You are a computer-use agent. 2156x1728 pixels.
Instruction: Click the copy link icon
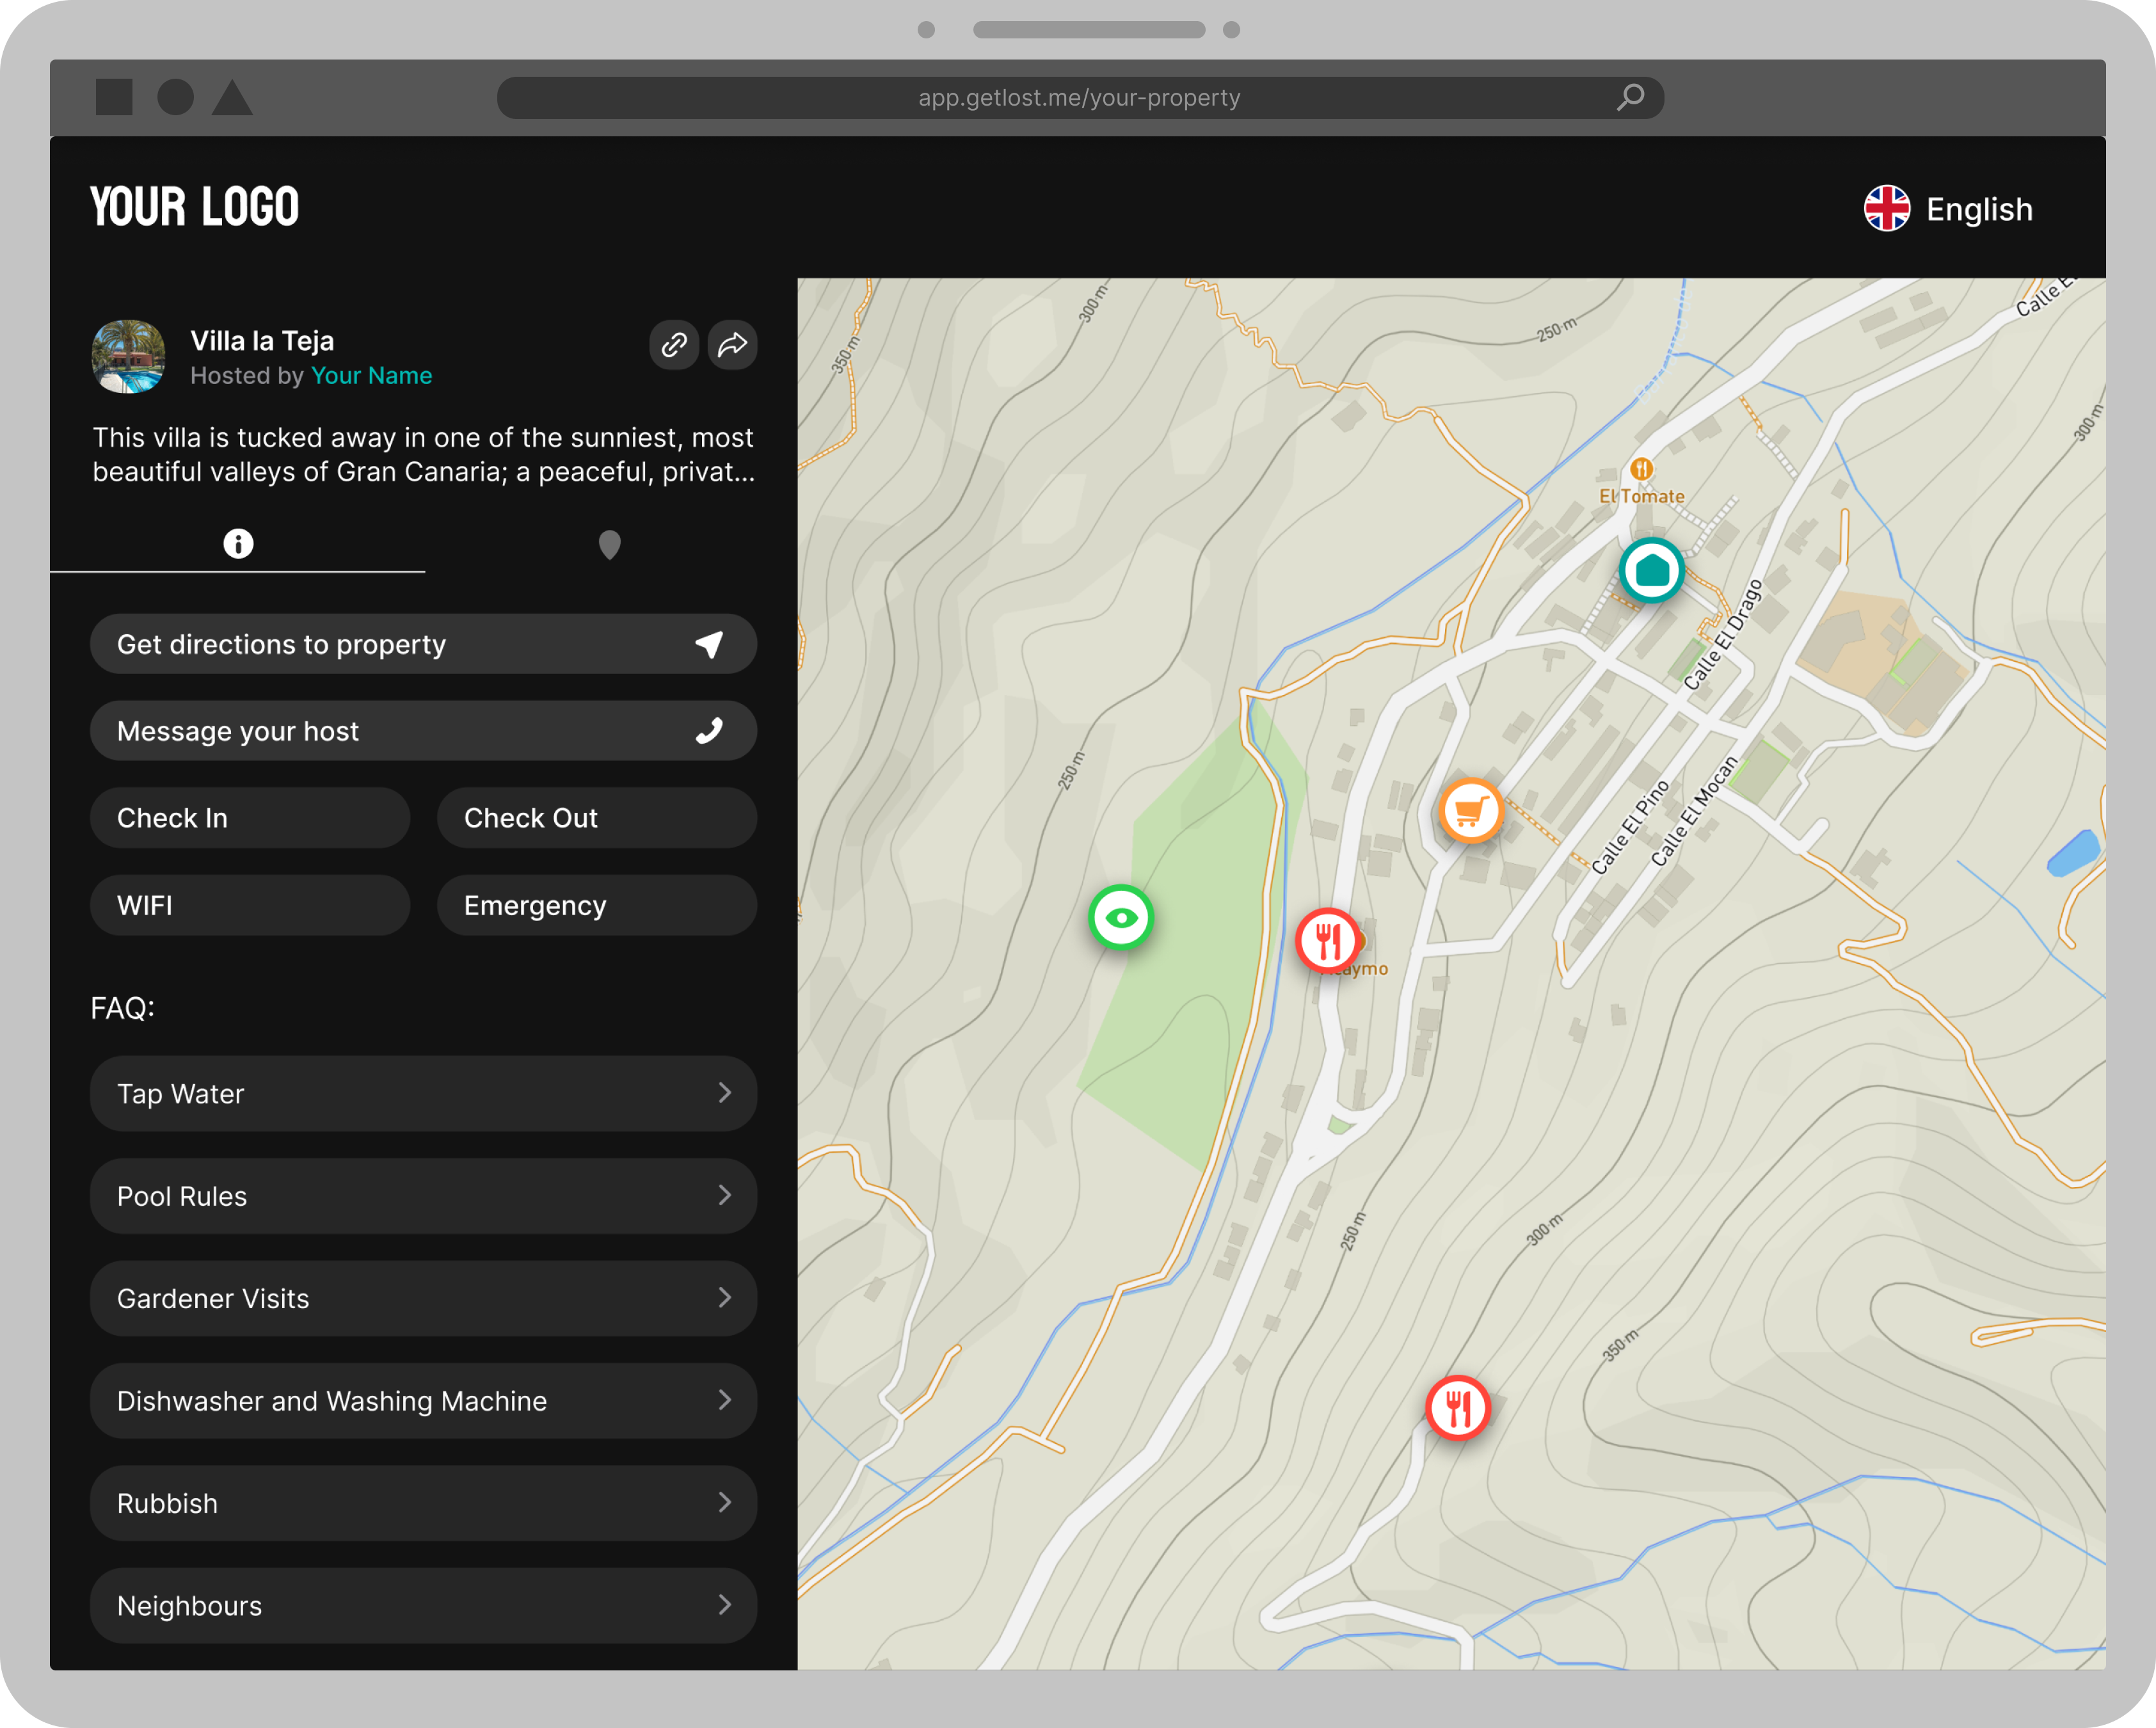pos(673,345)
